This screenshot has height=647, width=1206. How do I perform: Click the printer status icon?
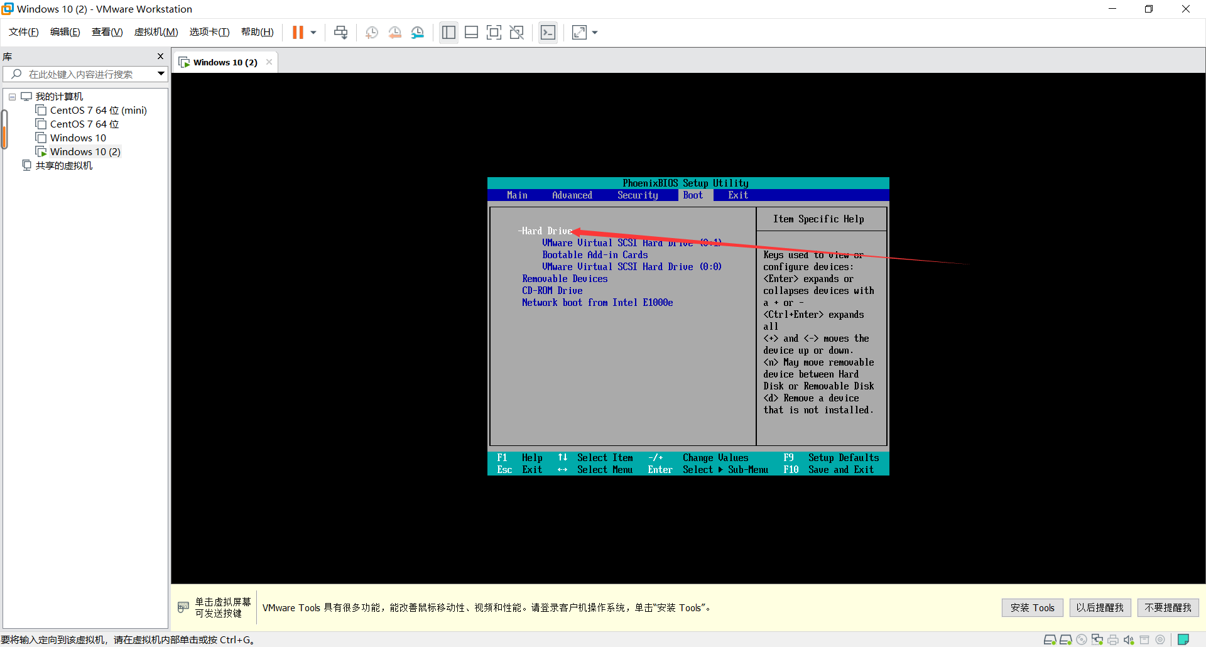[1112, 639]
